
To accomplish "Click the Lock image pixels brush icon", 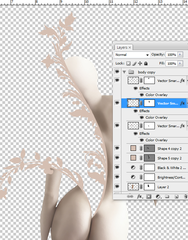I will (134, 63).
